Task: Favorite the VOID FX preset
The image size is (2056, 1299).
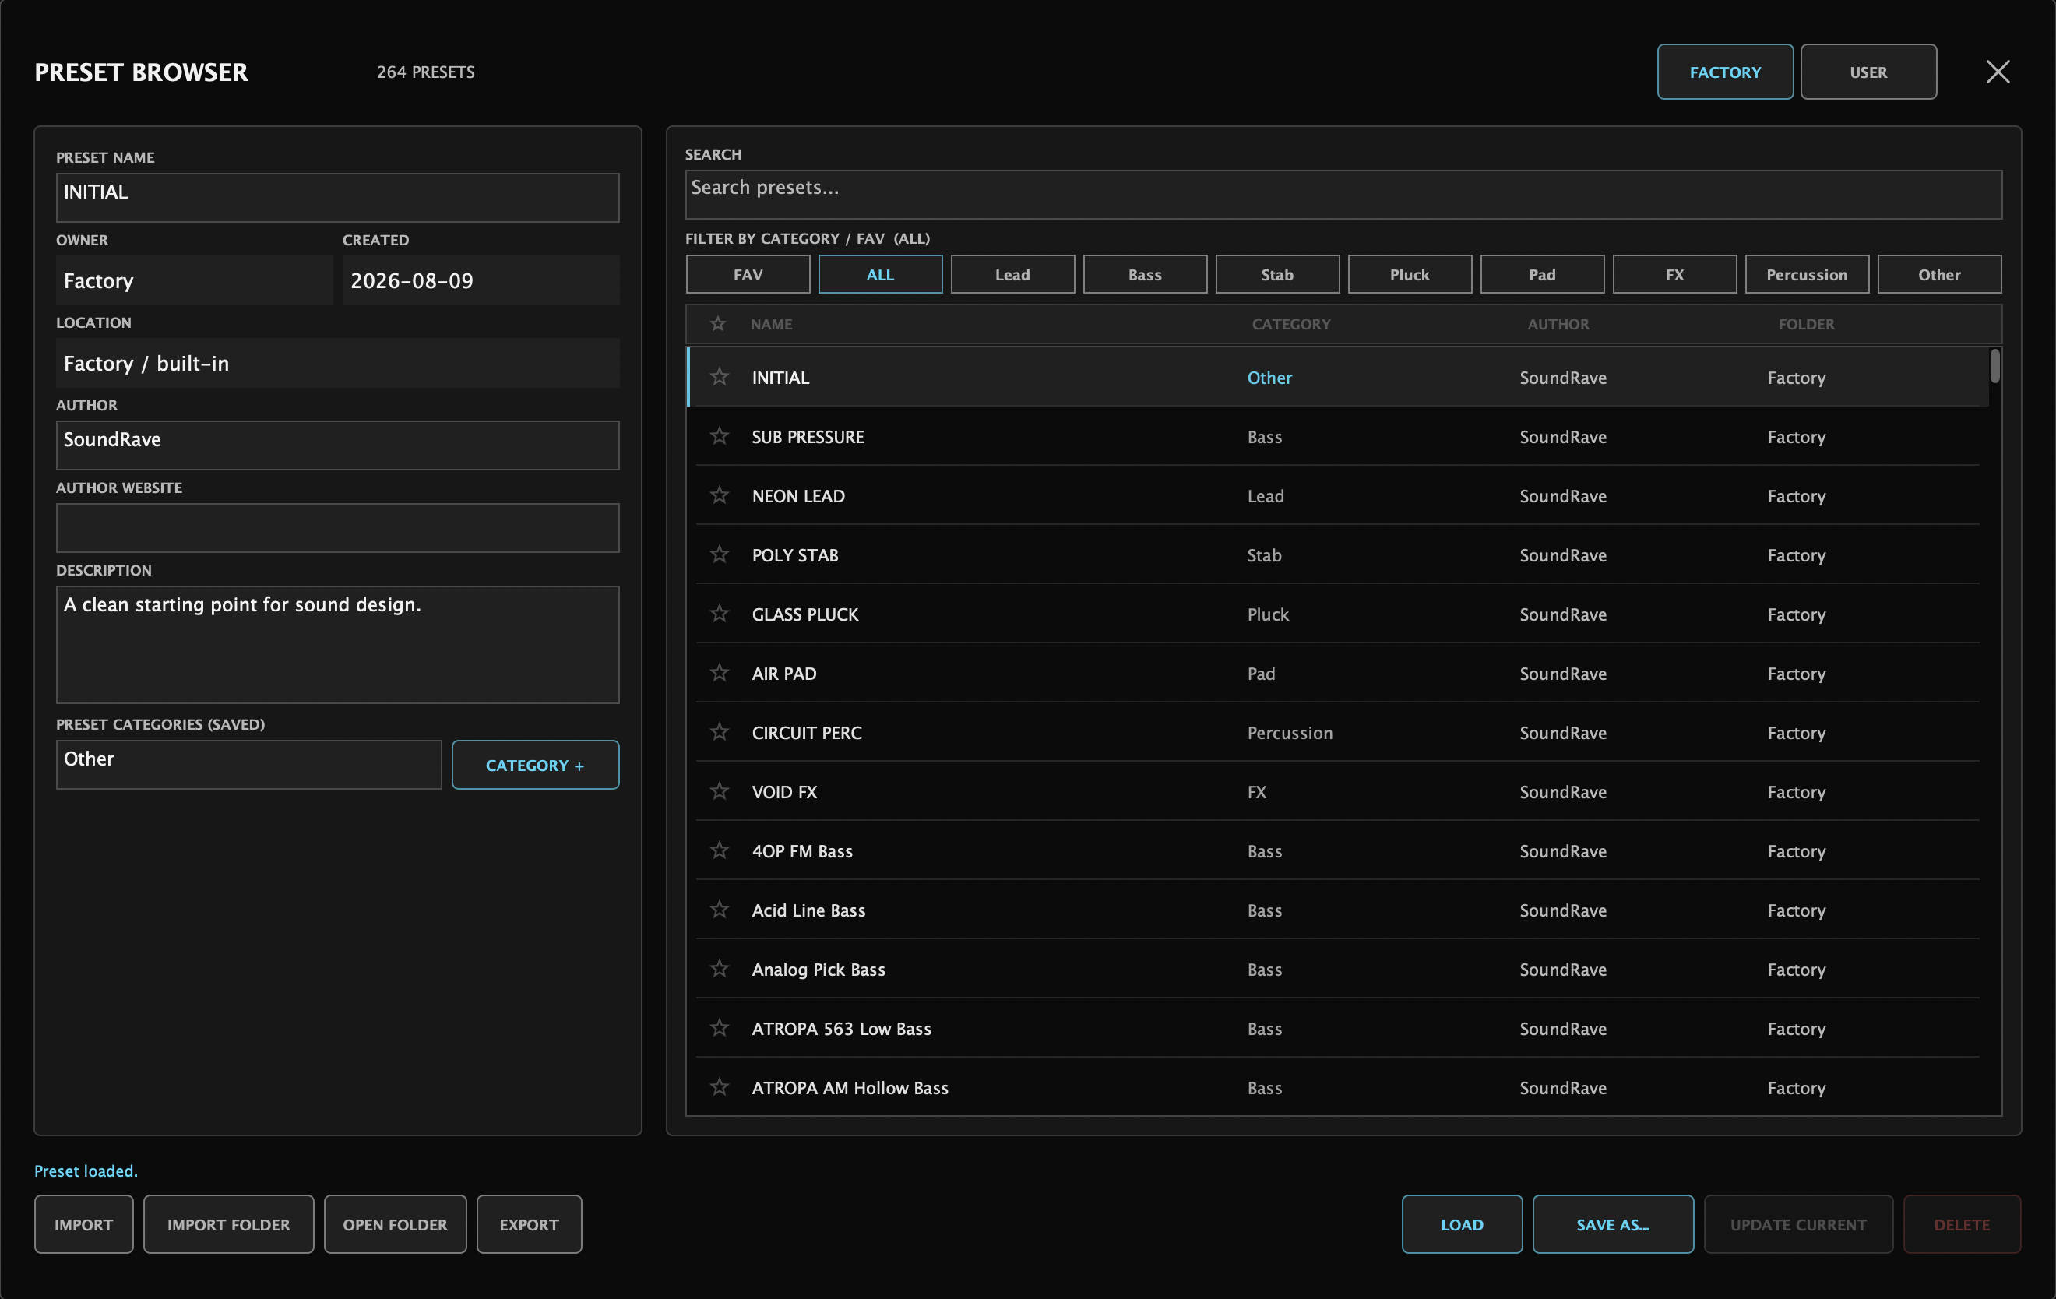Action: coord(720,790)
